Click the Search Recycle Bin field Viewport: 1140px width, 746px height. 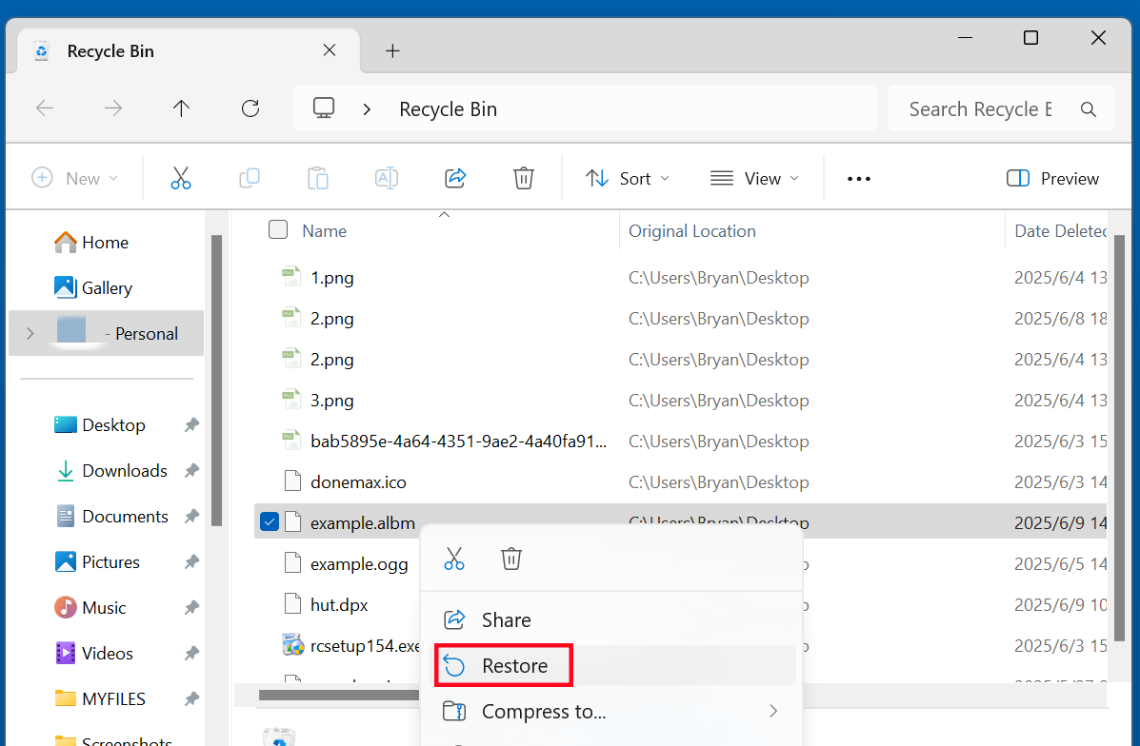click(981, 108)
